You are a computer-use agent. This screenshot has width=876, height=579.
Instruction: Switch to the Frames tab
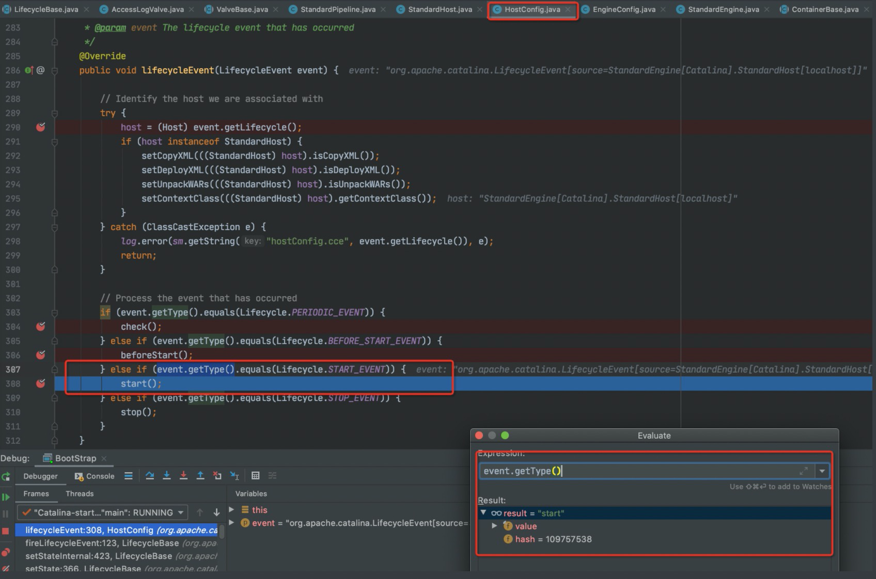[x=36, y=493]
